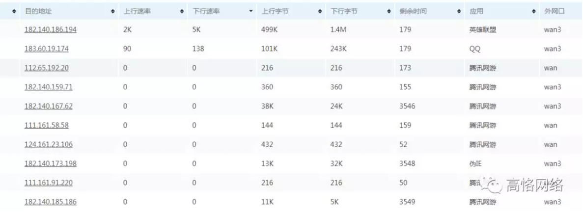Click sort arrows left of 目的地址 label
This screenshot has height=213, width=583.
14,11
